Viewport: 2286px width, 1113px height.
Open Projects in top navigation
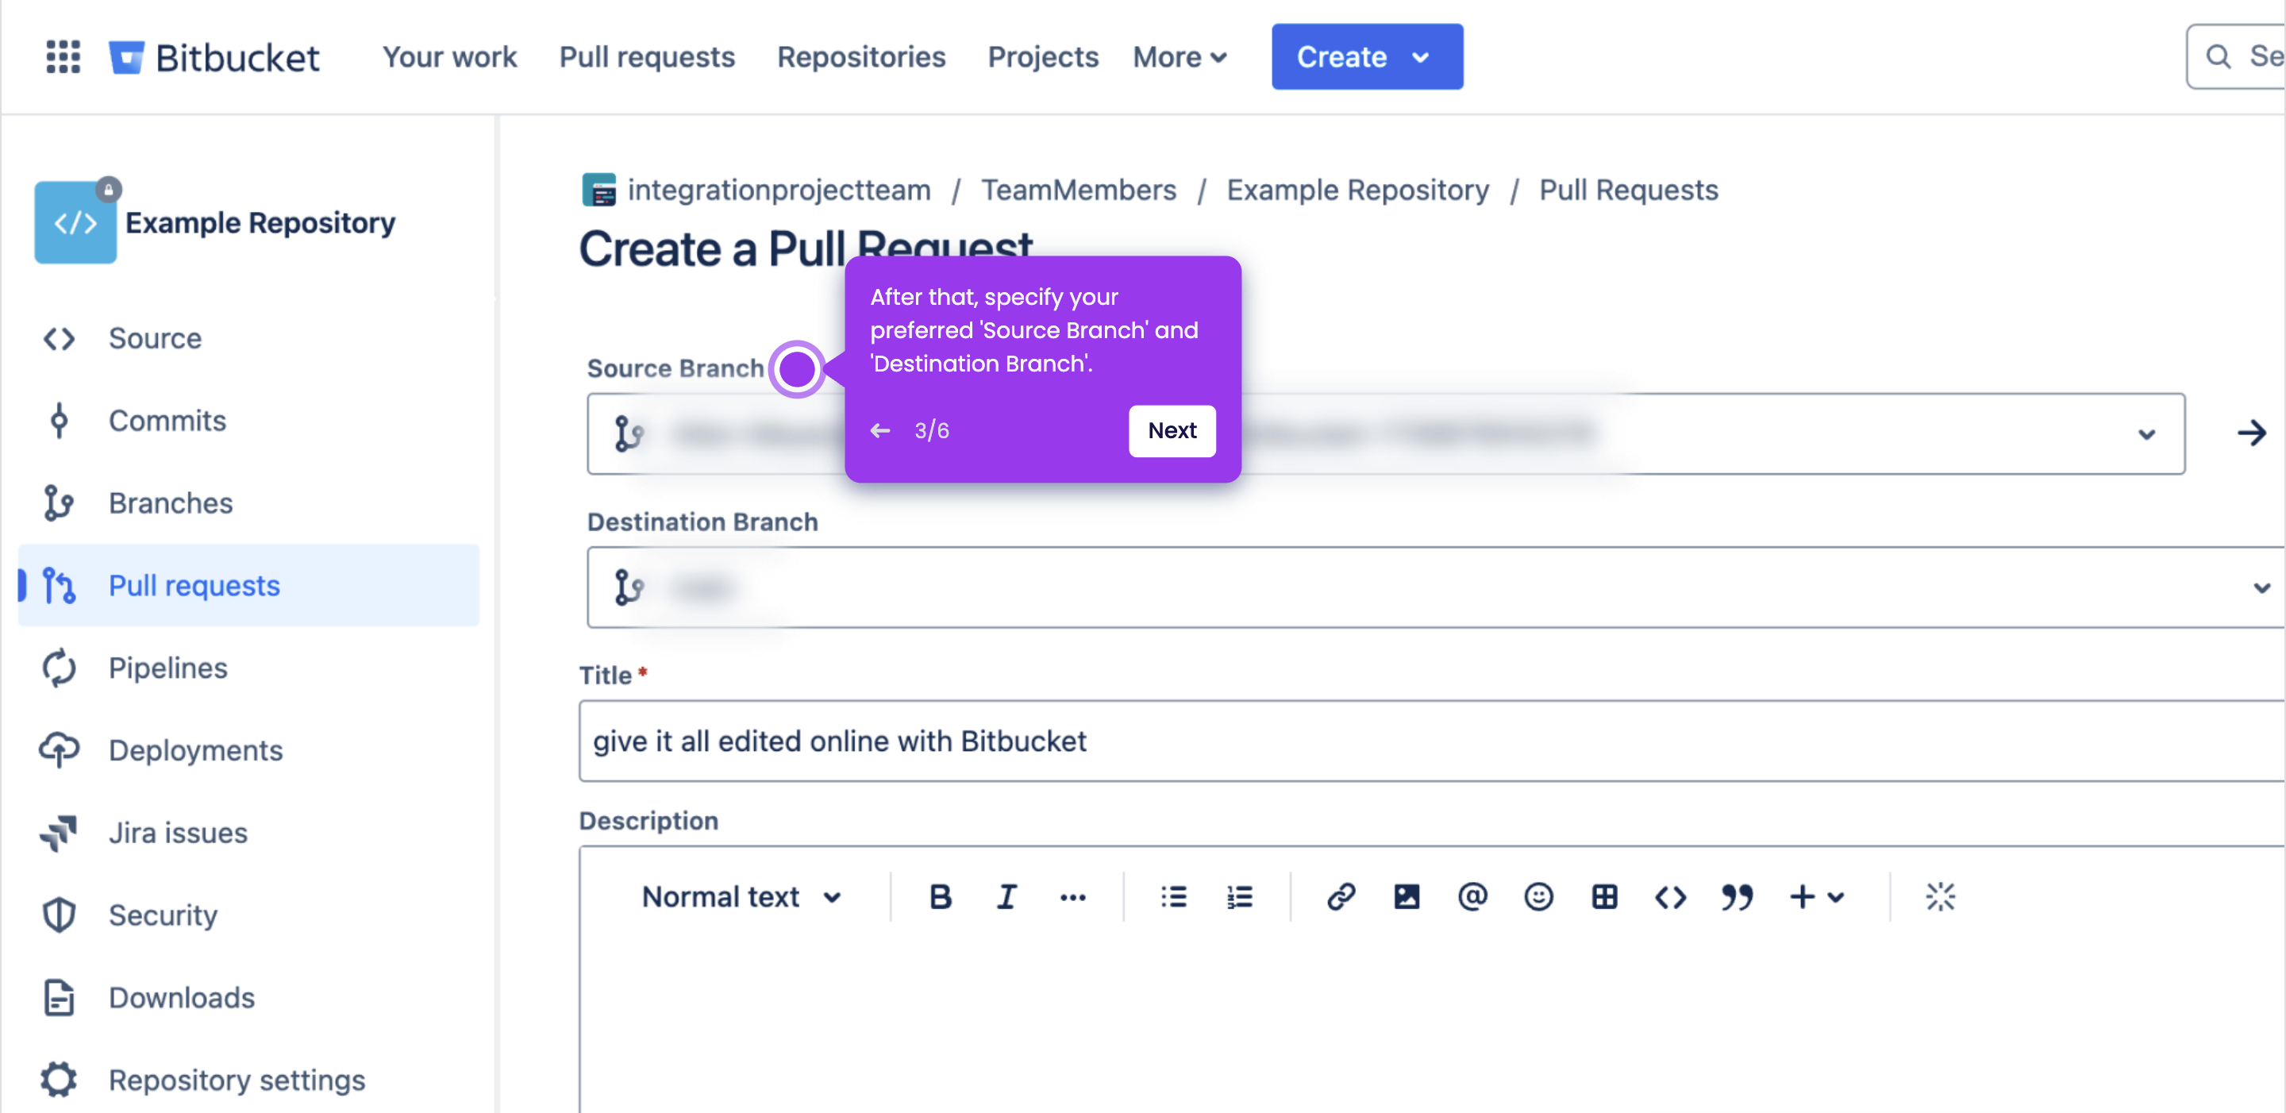(1044, 57)
